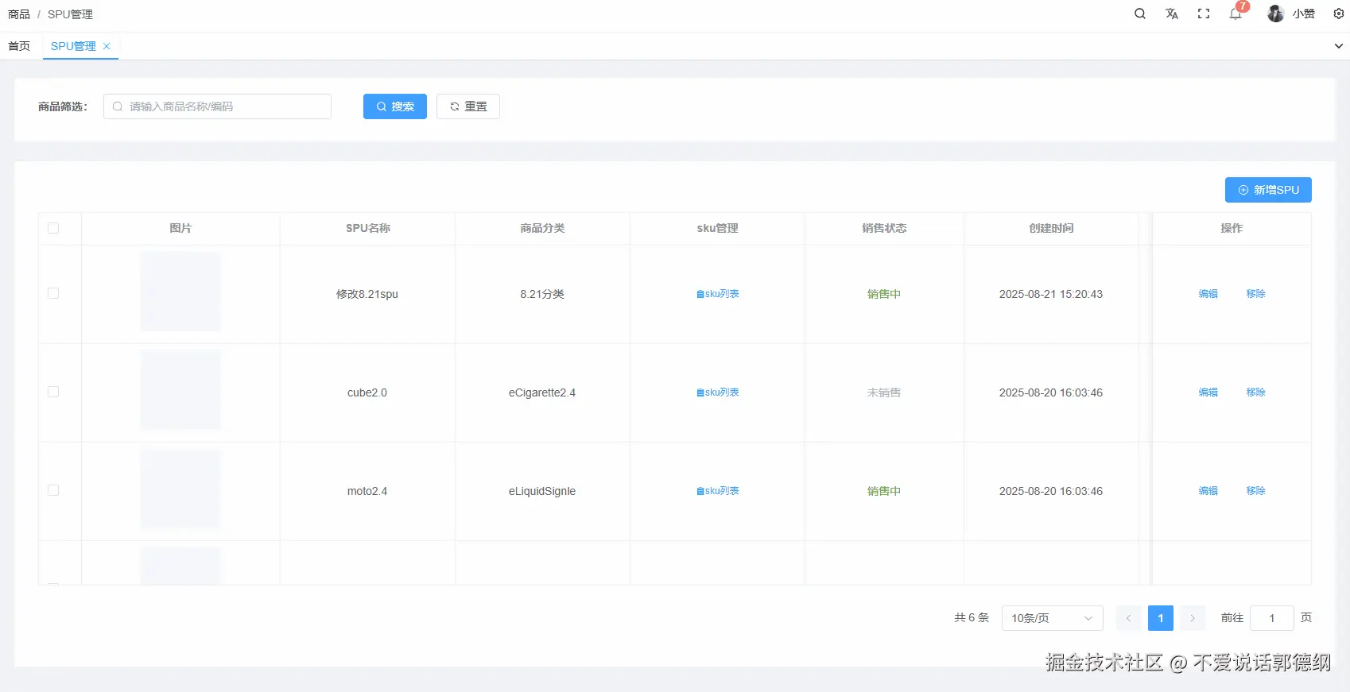Click 移除 for cube2.0 row
Screen dimensions: 1350x692
tap(1256, 392)
